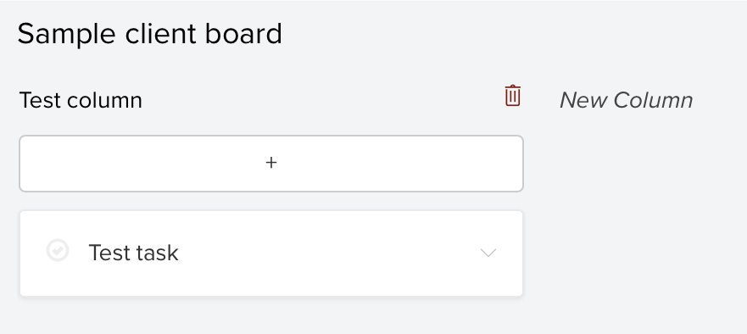The image size is (747, 334).
Task: Click the New Column placeholder field
Action: 626,100
